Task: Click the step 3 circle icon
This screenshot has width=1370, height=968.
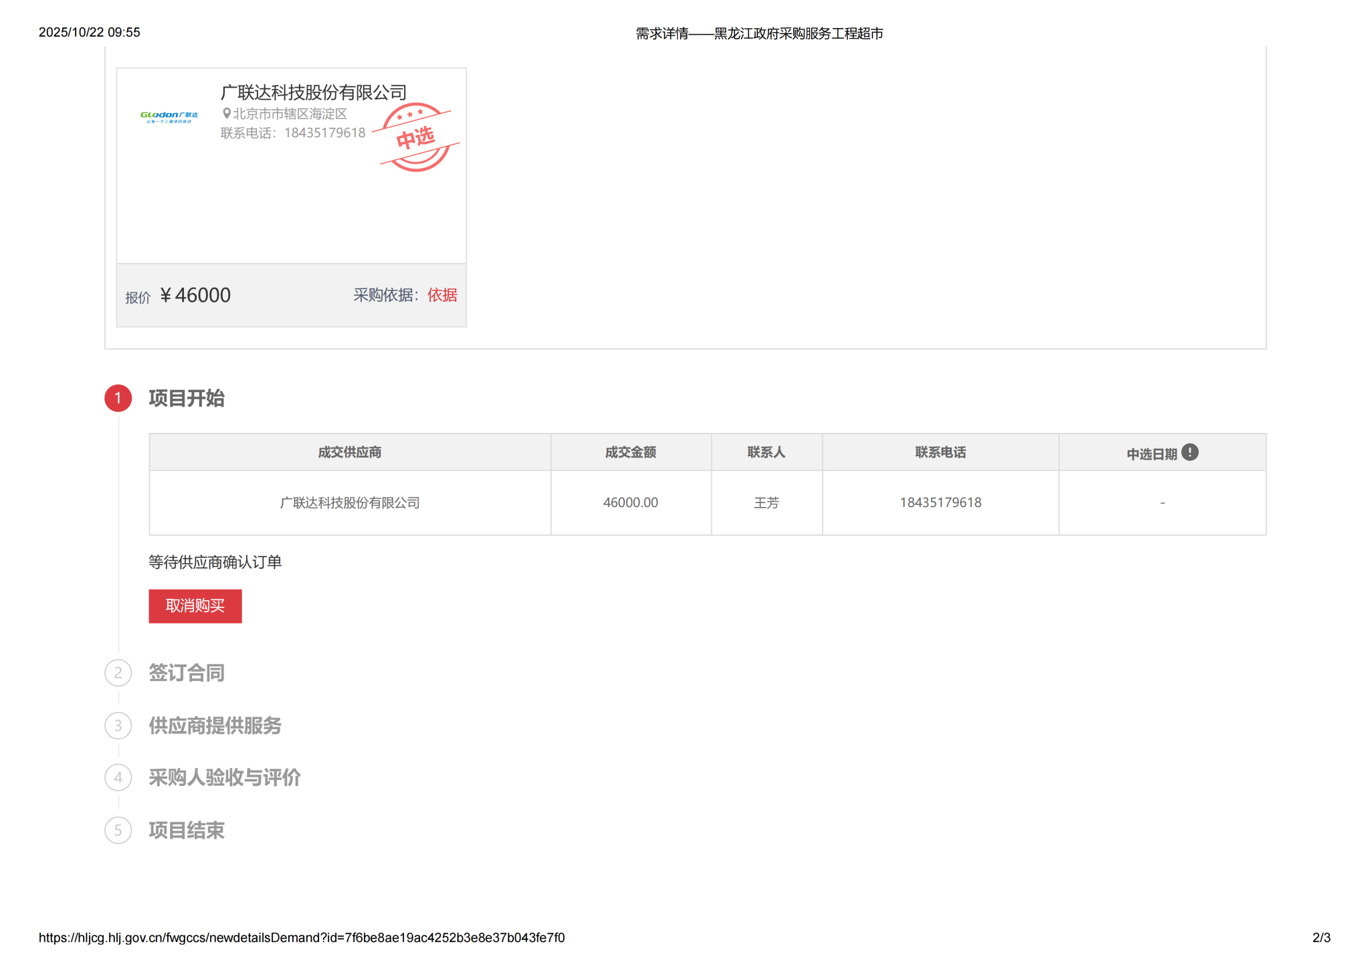Action: click(x=118, y=725)
